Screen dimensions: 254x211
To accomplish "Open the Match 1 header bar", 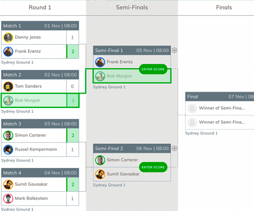I will point(40,26).
